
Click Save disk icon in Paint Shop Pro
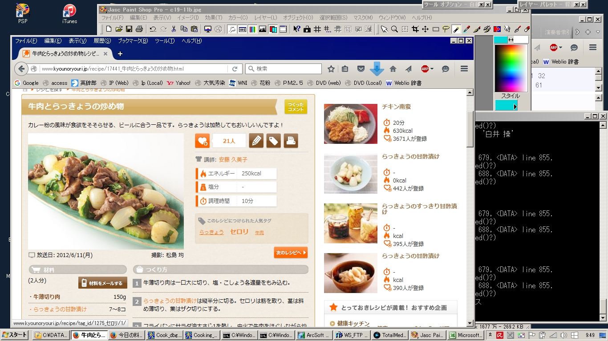click(x=129, y=29)
